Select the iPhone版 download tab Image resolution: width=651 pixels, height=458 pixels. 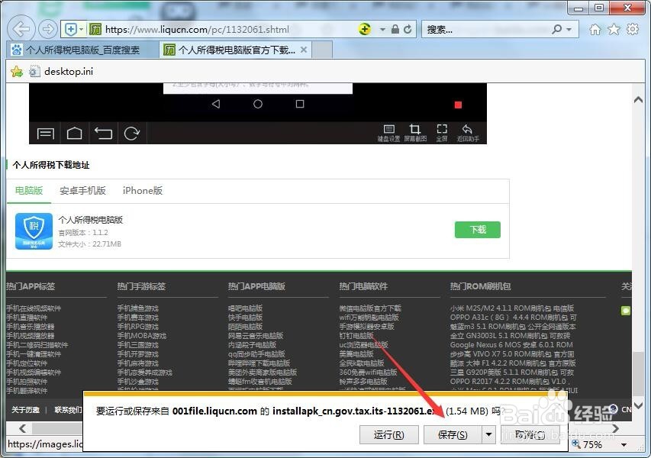click(143, 191)
